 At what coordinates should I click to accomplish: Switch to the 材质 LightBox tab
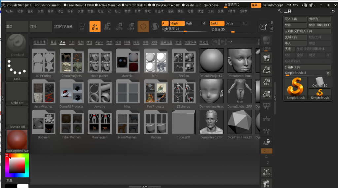109,42
